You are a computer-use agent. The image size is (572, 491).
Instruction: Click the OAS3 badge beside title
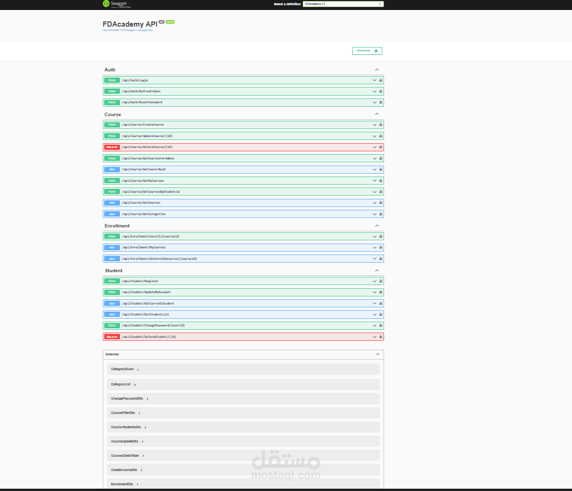pos(170,22)
